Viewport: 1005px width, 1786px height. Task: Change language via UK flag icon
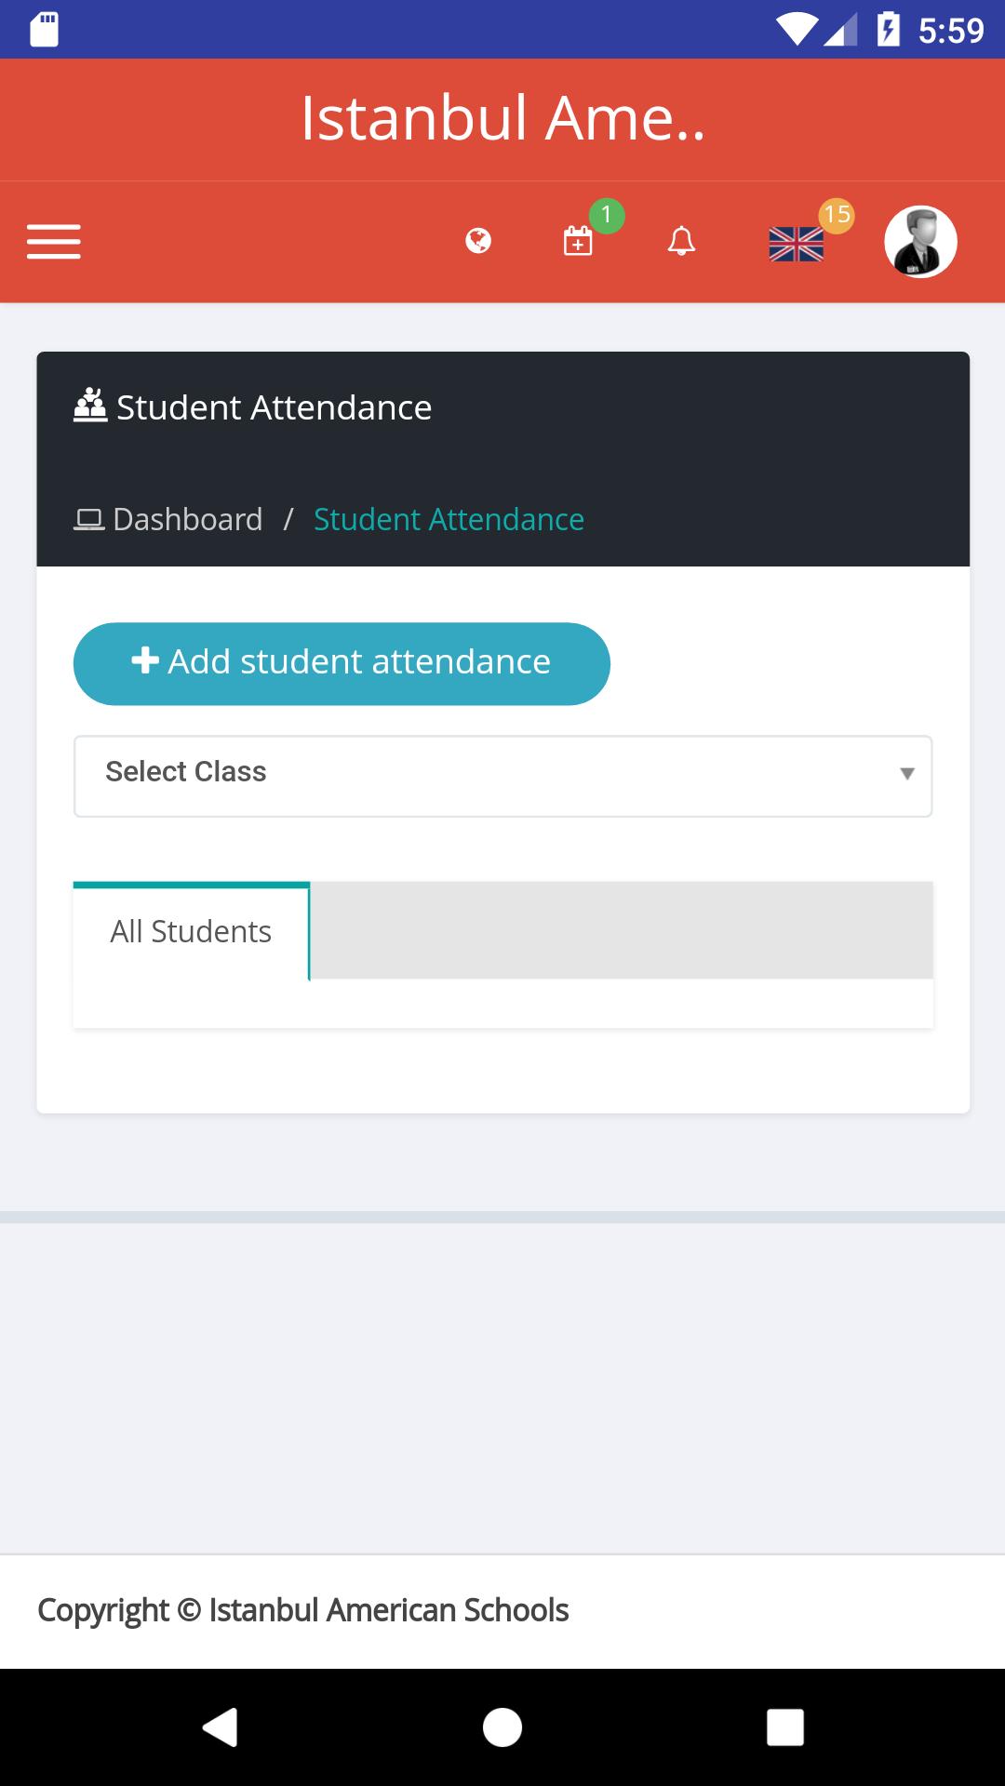coord(797,245)
